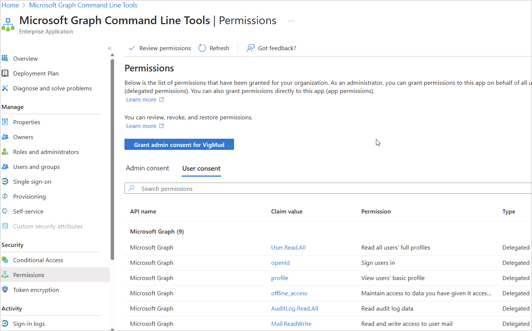Click the Conditional Access icon
The image size is (532, 331).
tap(5, 260)
